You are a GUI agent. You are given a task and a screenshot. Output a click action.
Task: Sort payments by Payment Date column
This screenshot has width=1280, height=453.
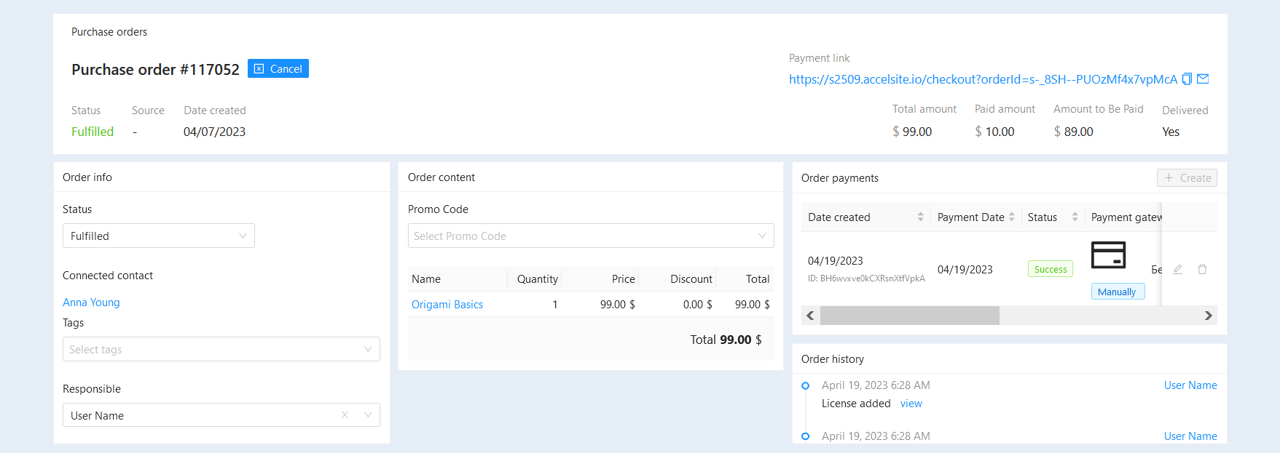click(1012, 217)
